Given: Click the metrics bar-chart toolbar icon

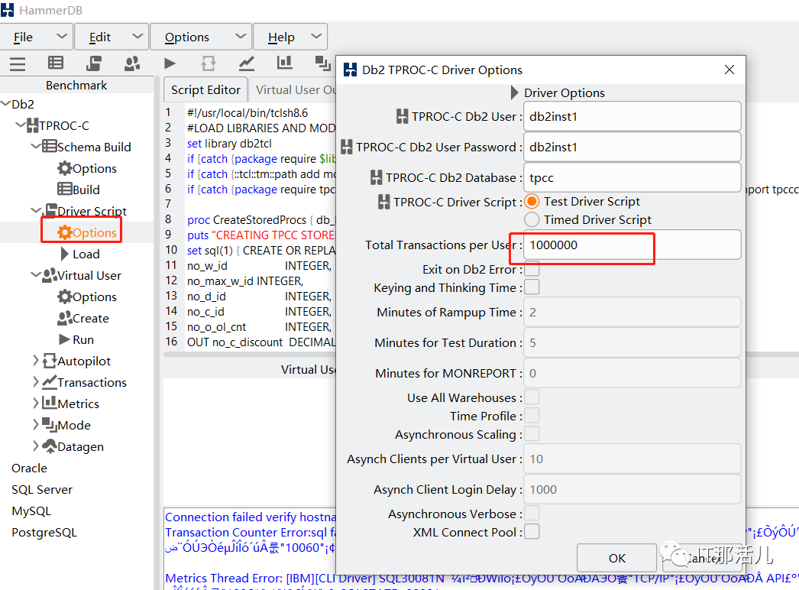Looking at the screenshot, I should [284, 63].
